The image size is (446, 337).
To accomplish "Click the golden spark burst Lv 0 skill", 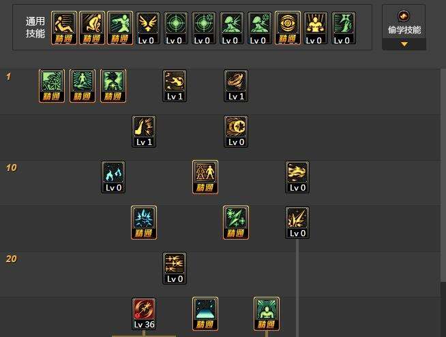I will click(297, 223).
